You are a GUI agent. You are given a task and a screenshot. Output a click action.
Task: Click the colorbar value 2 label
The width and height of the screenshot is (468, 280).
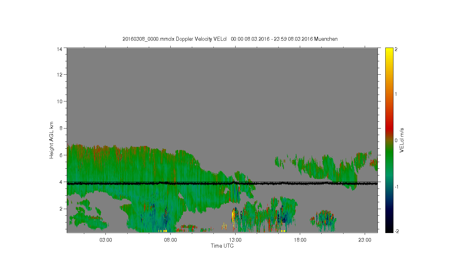point(396,49)
